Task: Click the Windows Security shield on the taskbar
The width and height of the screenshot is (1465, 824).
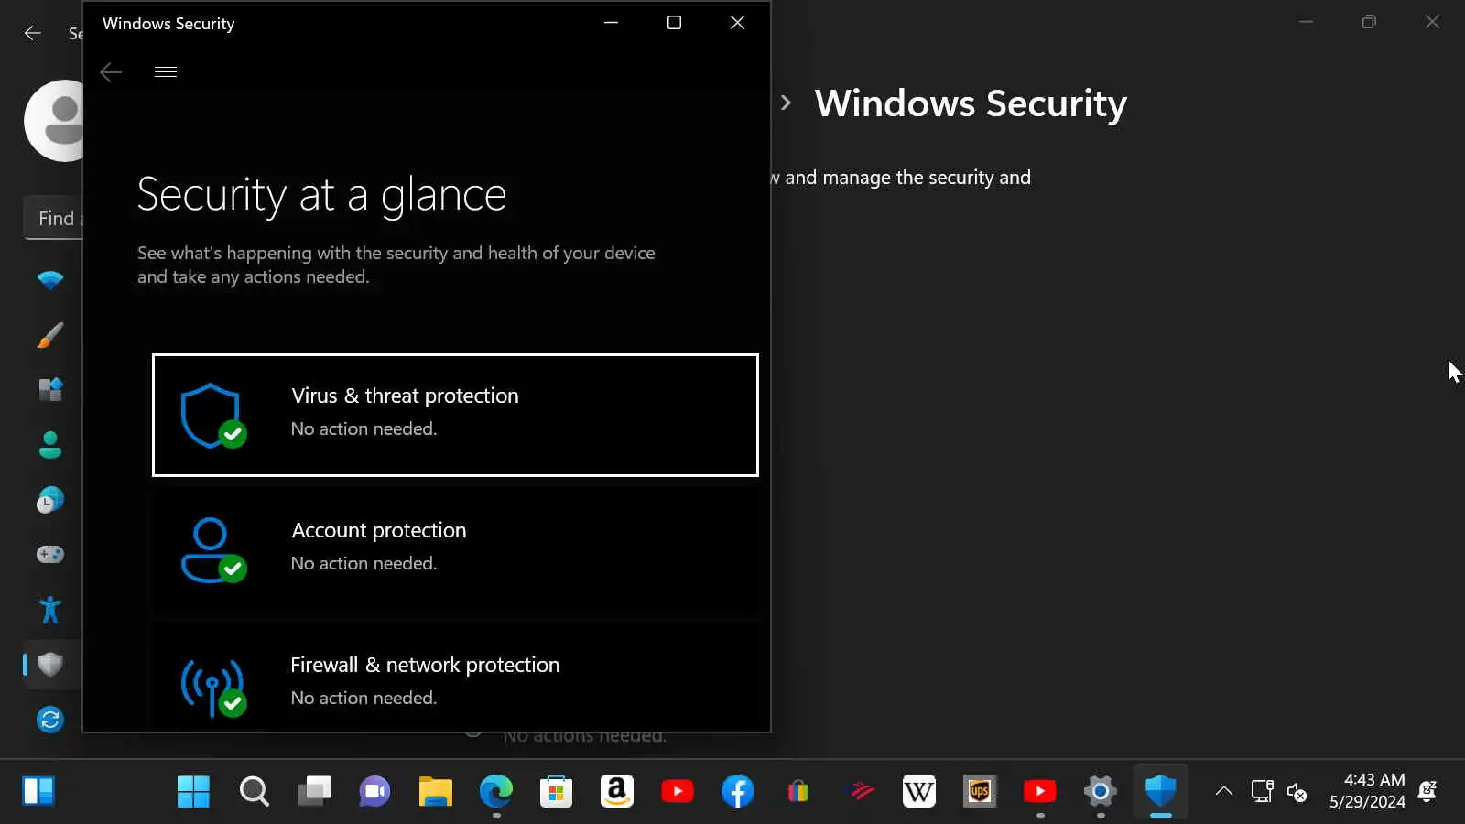Action: coord(1160,791)
